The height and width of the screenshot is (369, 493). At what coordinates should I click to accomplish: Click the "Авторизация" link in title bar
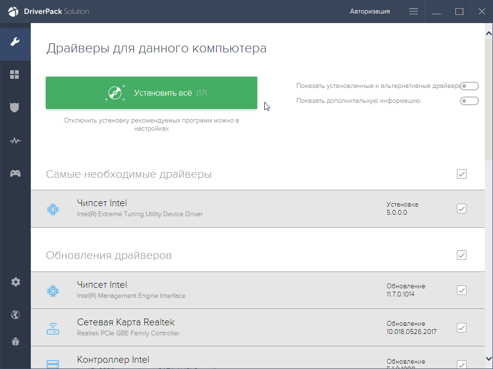point(371,11)
